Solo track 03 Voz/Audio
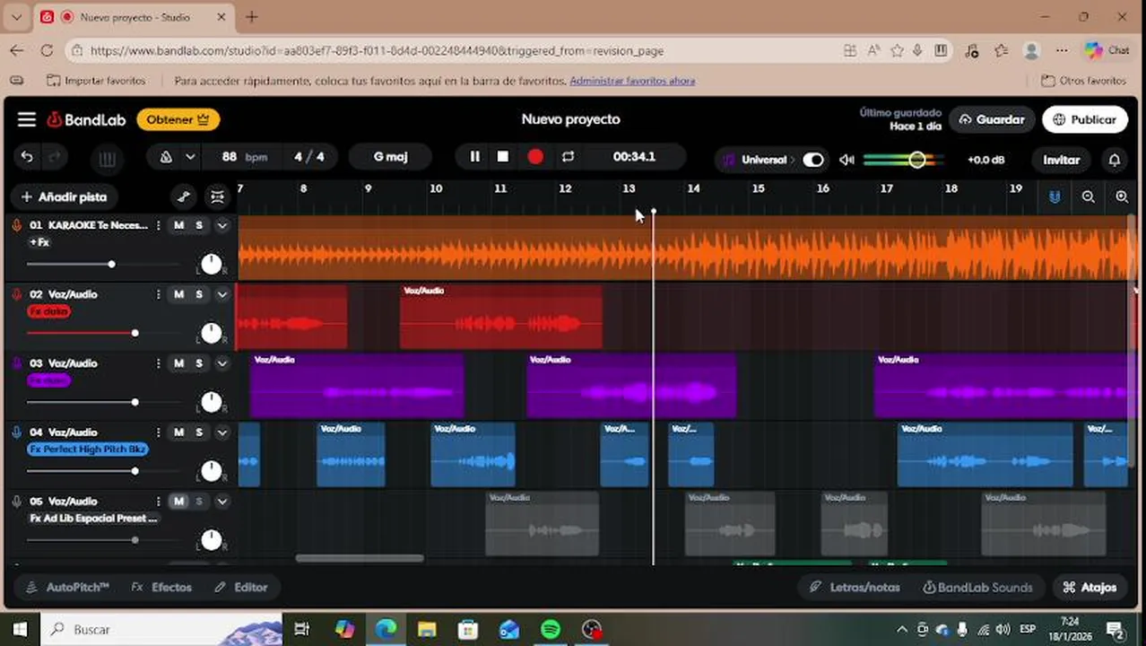Image resolution: width=1146 pixels, height=646 pixels. 199,363
